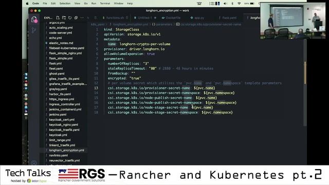The width and height of the screenshot is (329, 185).
Task: Open jenkins.yaml in Explorer
Action: 58,115
